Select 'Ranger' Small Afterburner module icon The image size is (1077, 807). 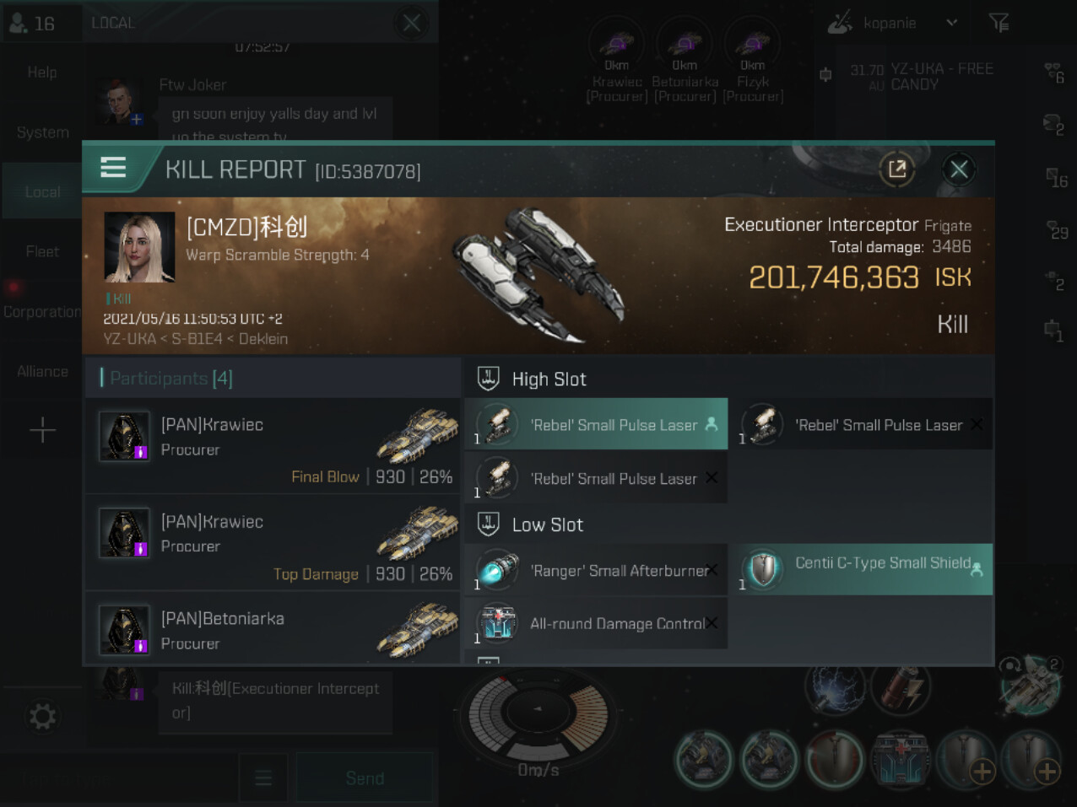497,570
